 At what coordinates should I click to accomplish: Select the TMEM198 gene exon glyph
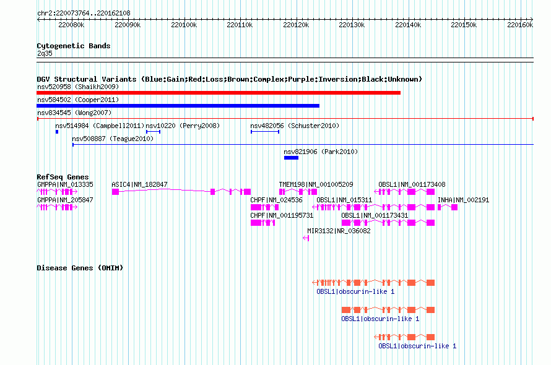coord(298,192)
